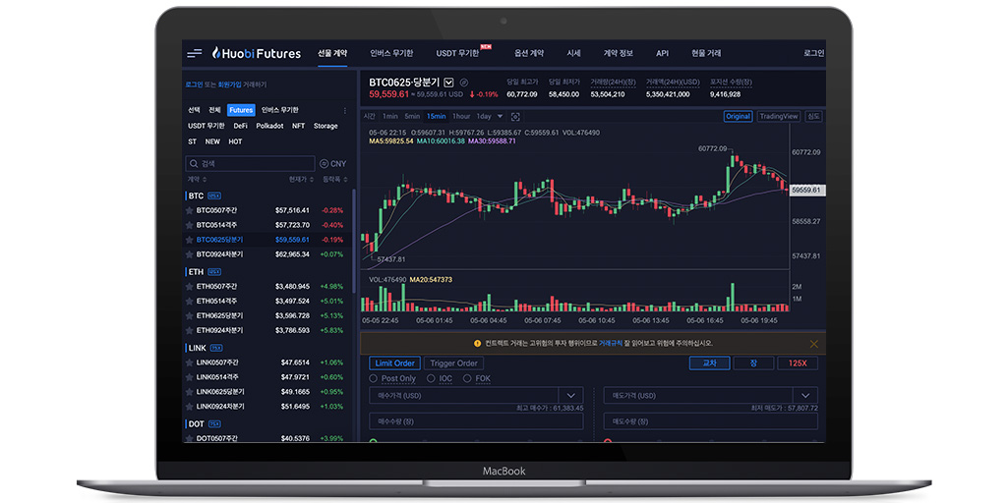This screenshot has height=503, width=1007.
Task: Click the red sell slider handle
Action: tap(608, 441)
